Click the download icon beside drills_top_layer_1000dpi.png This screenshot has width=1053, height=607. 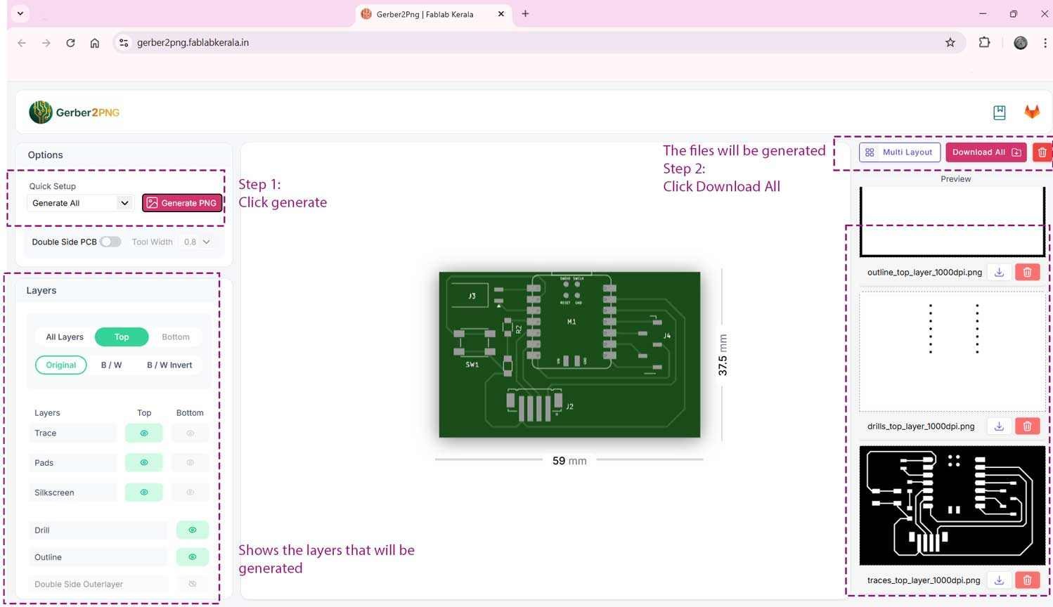point(998,426)
